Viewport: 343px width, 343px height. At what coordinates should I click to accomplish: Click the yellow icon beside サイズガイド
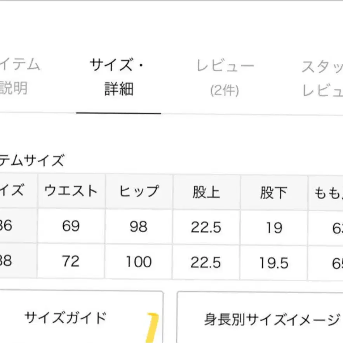pos(154,326)
